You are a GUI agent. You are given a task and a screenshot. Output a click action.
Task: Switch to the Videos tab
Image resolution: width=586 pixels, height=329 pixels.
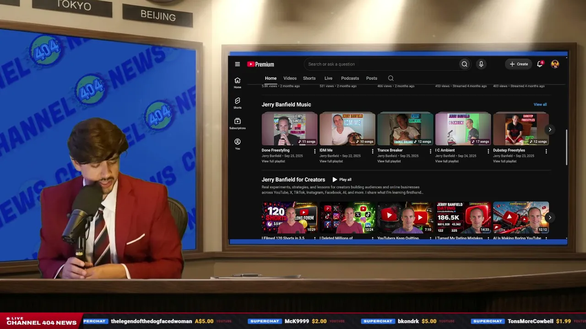(290, 78)
